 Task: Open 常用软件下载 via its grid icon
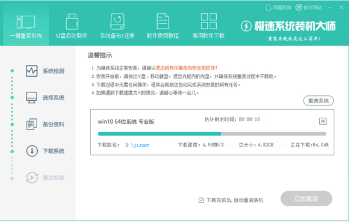208,22
